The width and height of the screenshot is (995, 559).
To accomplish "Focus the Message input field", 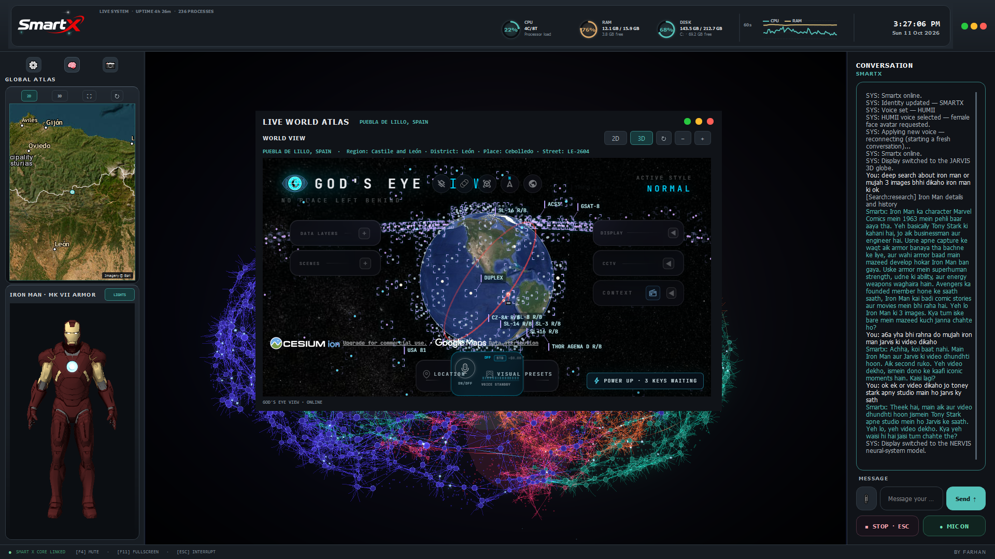I will [911, 498].
